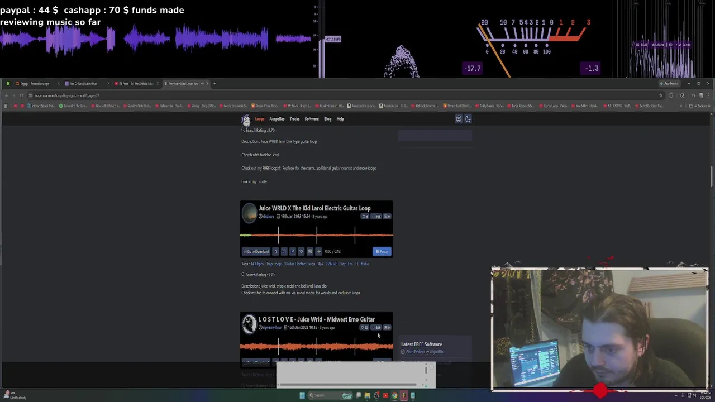715x402 pixels.
Task: Click the playlist icon in Kid Laroi player
Action: [x=309, y=251]
